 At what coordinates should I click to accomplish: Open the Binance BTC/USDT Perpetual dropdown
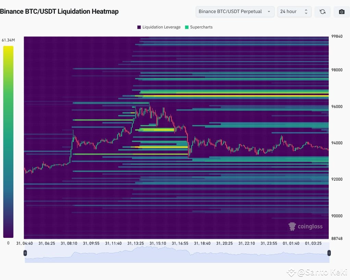234,11
